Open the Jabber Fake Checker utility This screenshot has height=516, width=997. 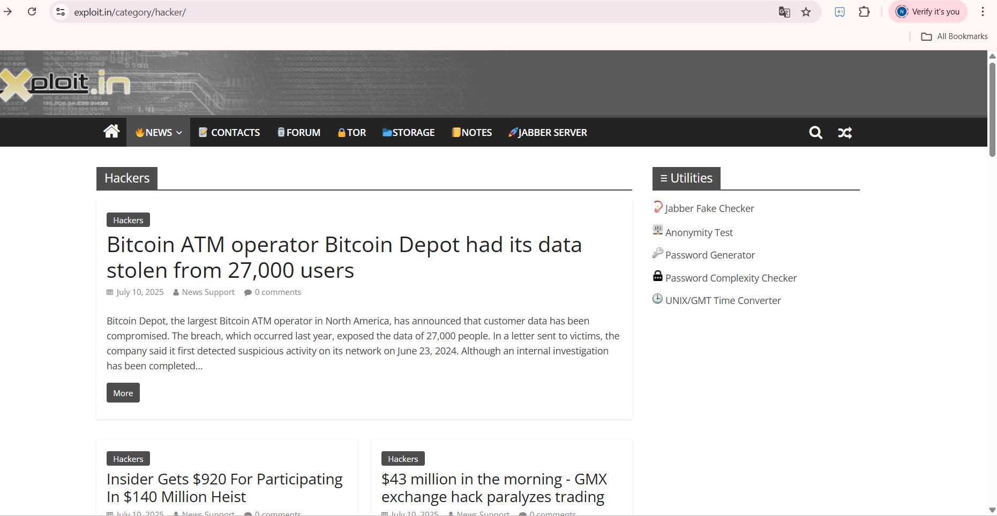click(x=709, y=208)
